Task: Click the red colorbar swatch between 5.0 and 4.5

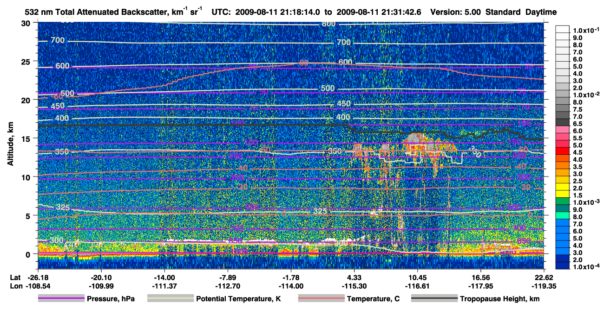Action: [x=563, y=151]
